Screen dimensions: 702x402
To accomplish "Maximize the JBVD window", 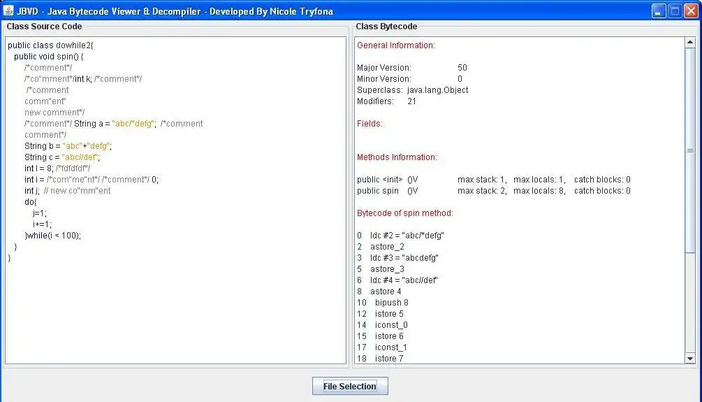I will pos(675,10).
